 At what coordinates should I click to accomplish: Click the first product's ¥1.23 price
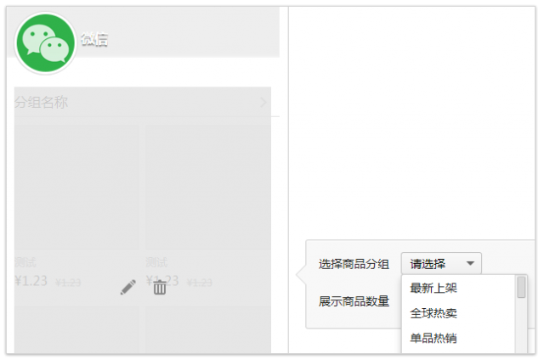tap(31, 281)
